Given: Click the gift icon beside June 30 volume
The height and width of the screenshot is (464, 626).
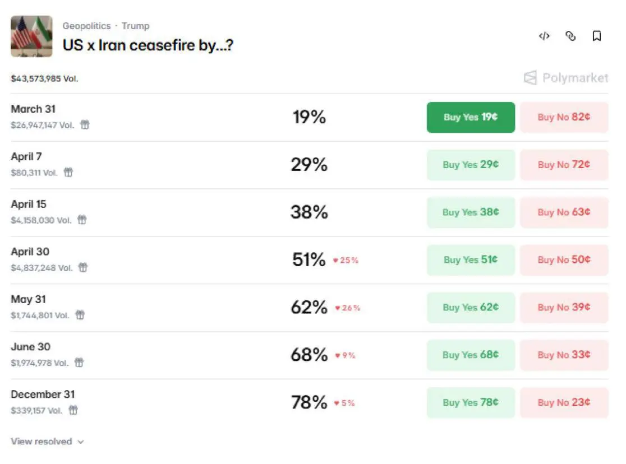Looking at the screenshot, I should [79, 363].
